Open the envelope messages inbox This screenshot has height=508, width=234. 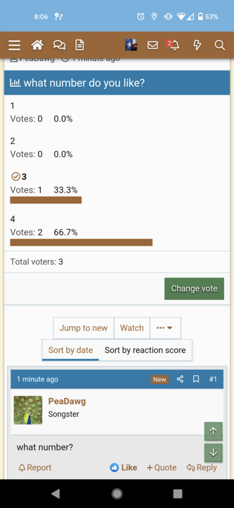(x=153, y=45)
